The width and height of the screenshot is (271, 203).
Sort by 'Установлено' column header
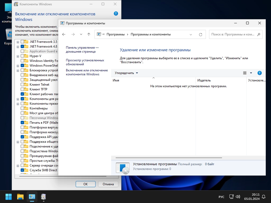(x=256, y=80)
